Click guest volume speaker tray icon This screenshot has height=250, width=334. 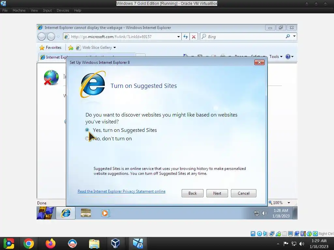click(264, 213)
